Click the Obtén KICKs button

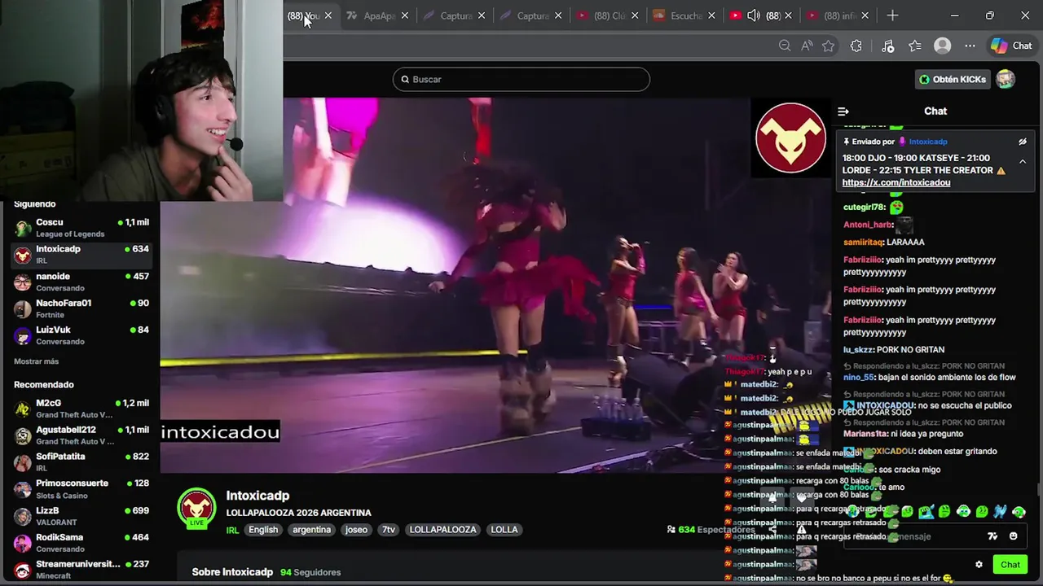point(953,79)
